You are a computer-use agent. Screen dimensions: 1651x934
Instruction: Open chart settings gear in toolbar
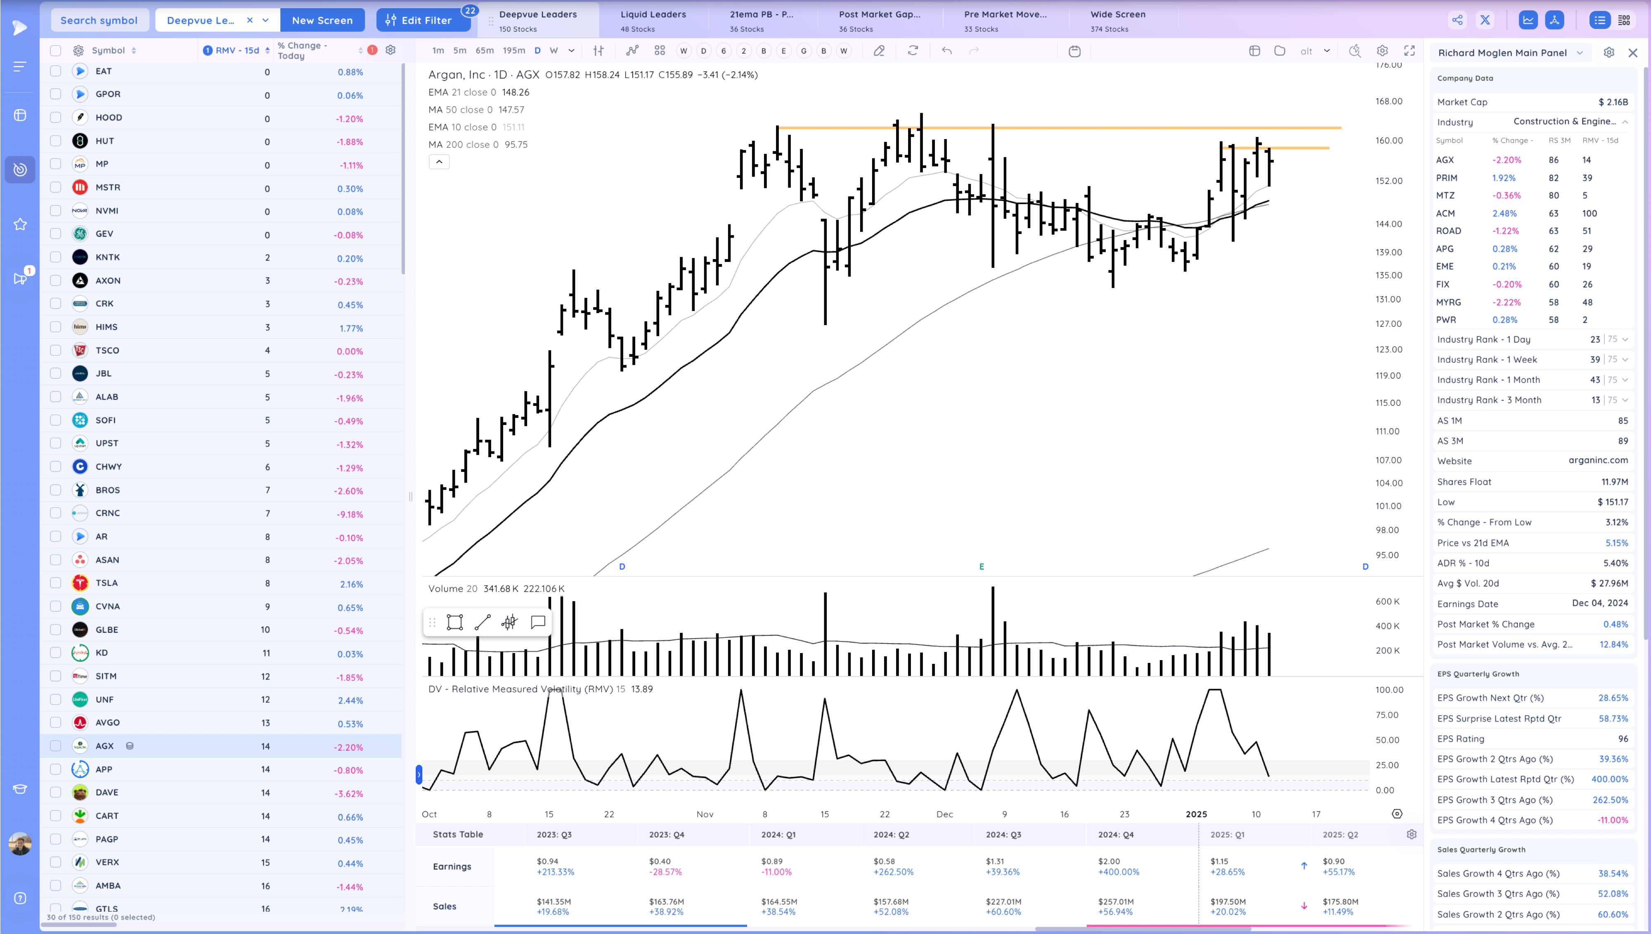1382,51
